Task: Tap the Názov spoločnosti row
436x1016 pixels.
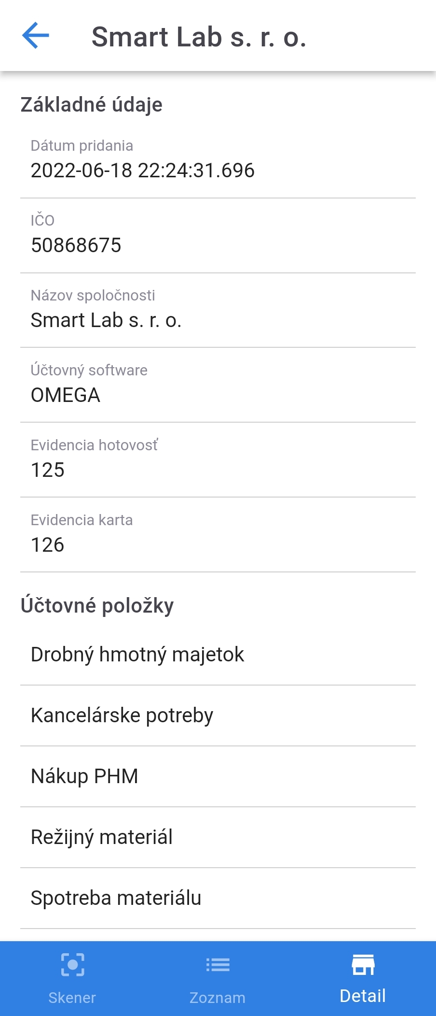Action: click(218, 310)
